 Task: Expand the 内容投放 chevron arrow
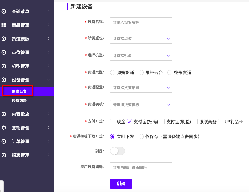click(x=49, y=114)
